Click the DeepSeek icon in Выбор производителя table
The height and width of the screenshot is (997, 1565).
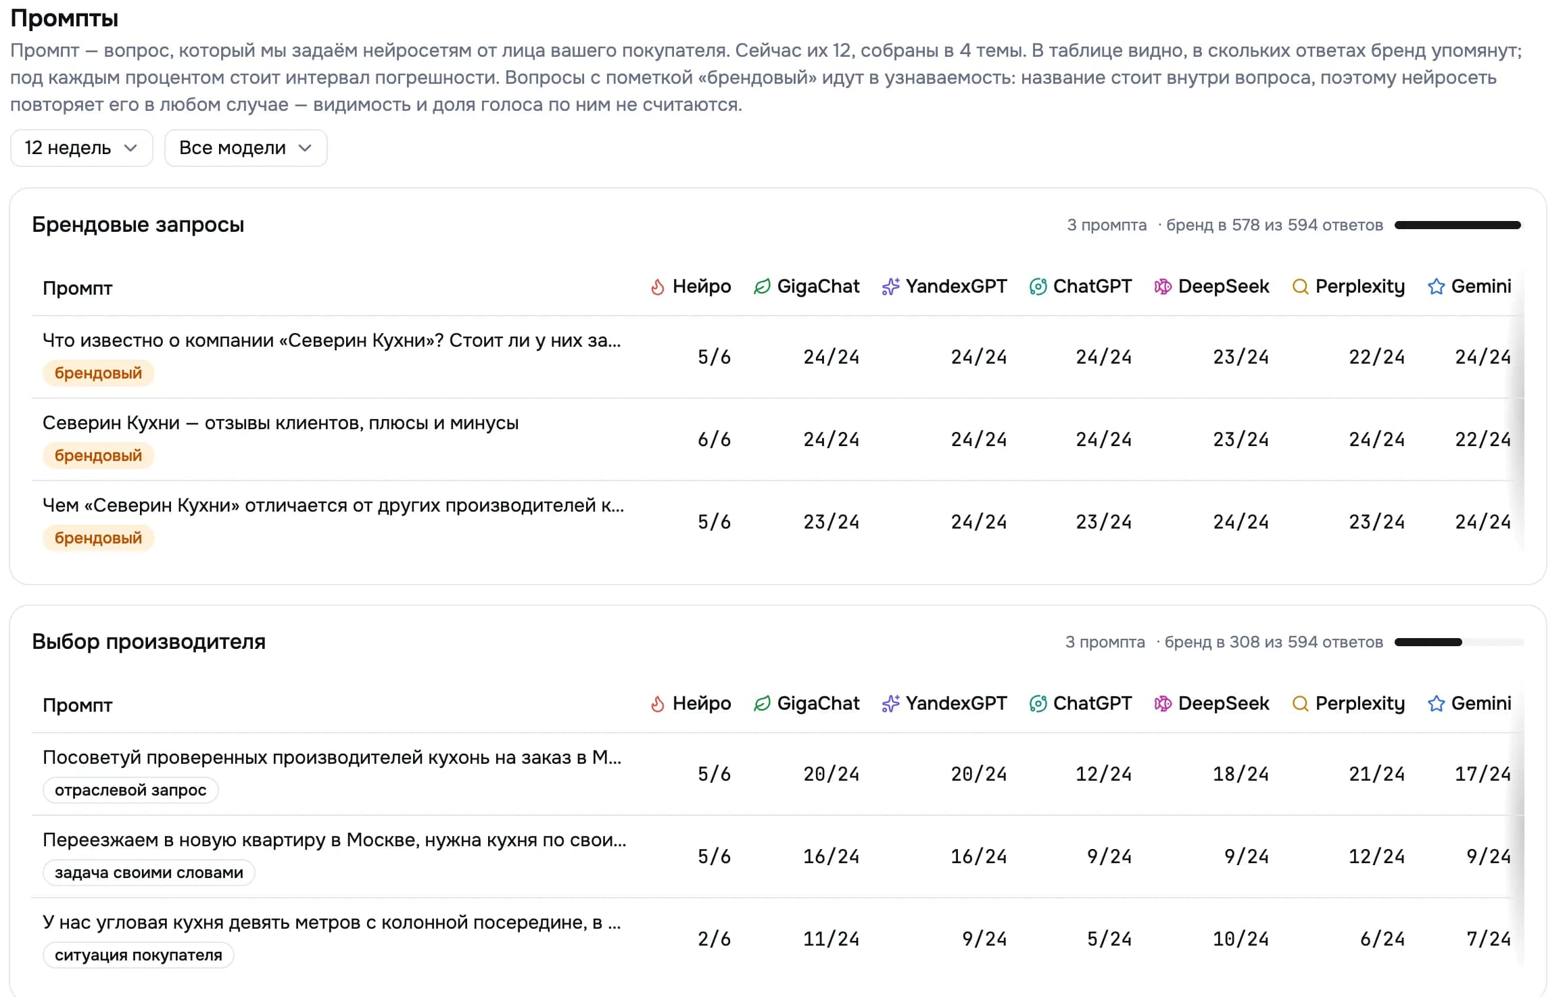coord(1163,704)
